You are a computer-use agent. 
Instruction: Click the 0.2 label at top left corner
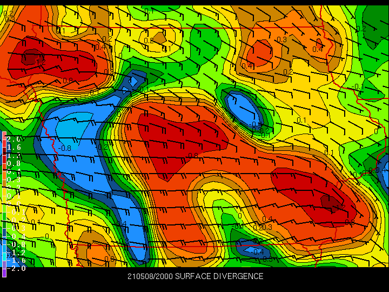8,13
